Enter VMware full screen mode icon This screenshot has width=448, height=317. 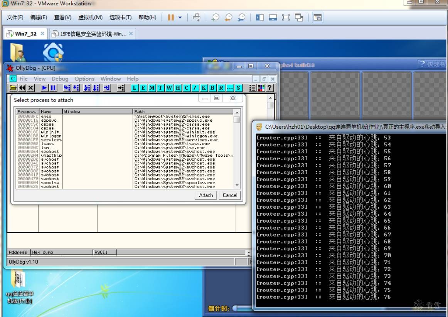286,17
